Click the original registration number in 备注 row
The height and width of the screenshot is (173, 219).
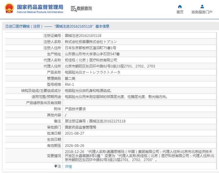(95, 121)
